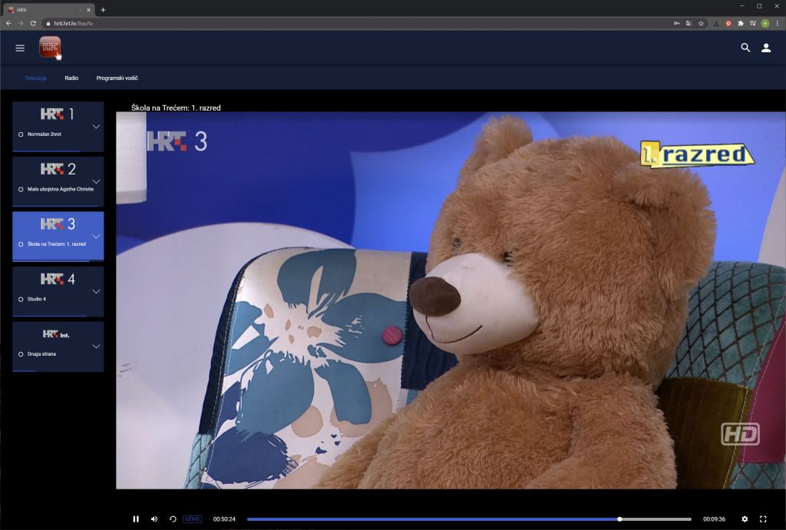Expand the HRT 2 channel chevron

pyautogui.click(x=96, y=181)
